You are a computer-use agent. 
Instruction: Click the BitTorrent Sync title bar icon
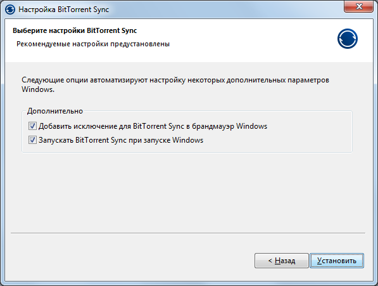pos(10,10)
